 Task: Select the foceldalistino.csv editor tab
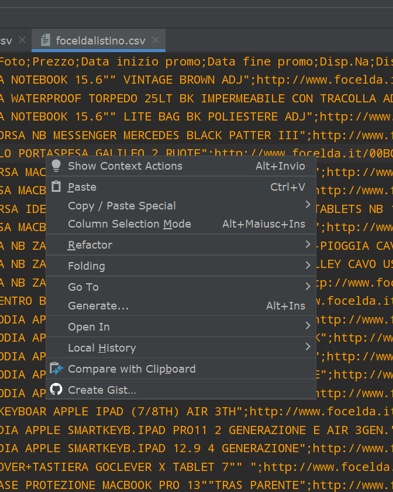(98, 40)
